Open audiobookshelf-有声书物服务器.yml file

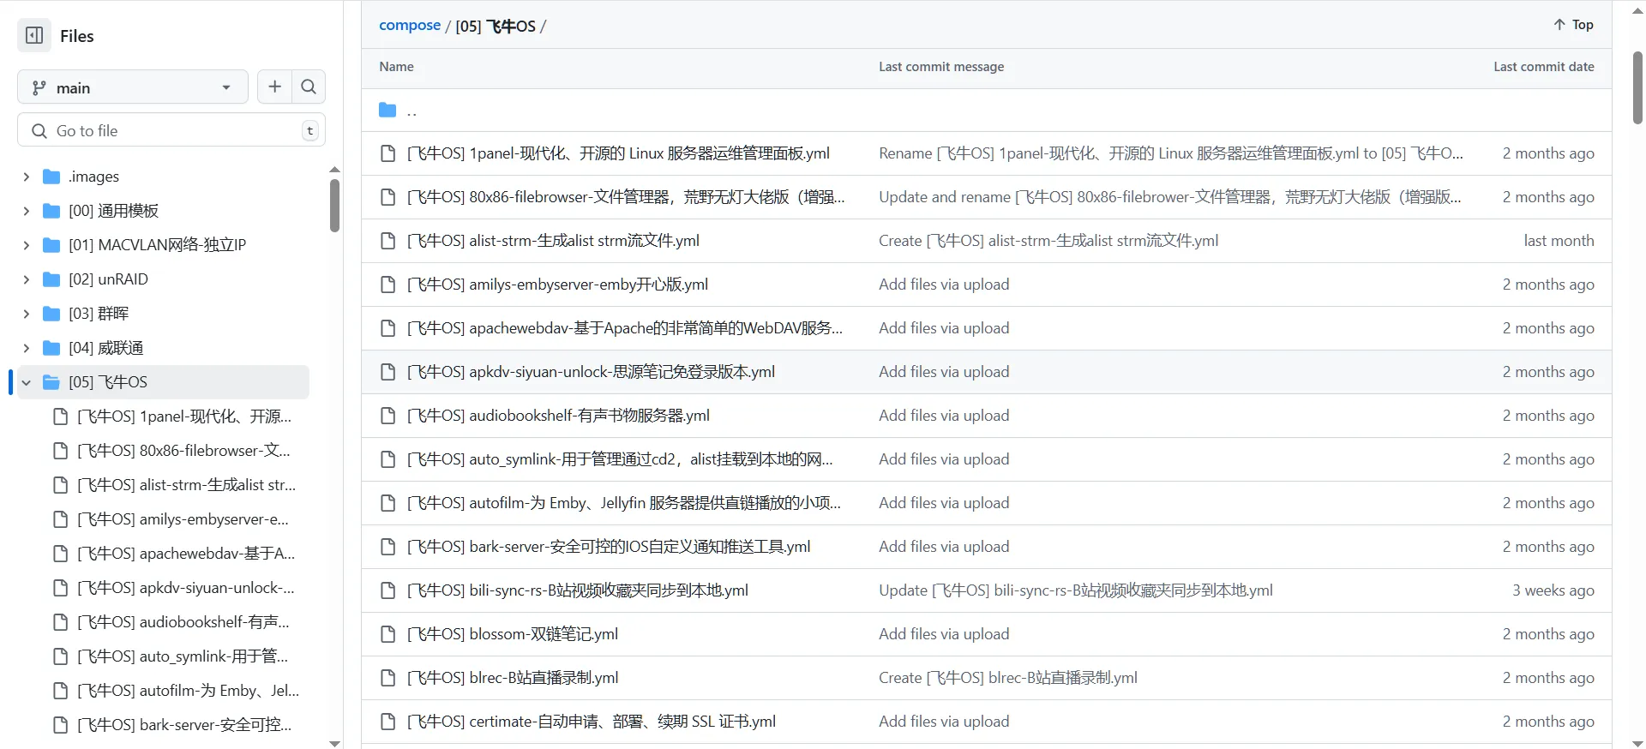click(x=558, y=416)
